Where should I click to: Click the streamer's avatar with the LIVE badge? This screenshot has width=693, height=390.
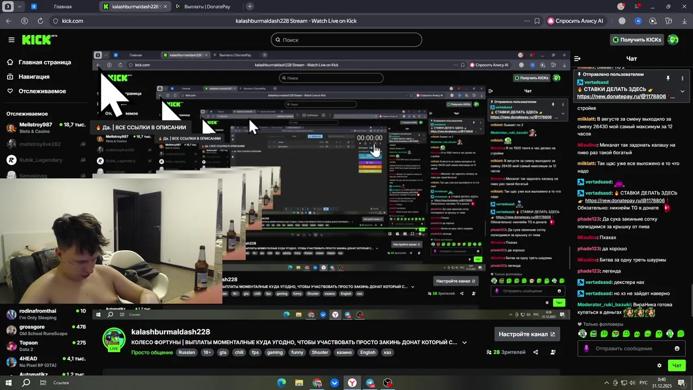tap(114, 340)
